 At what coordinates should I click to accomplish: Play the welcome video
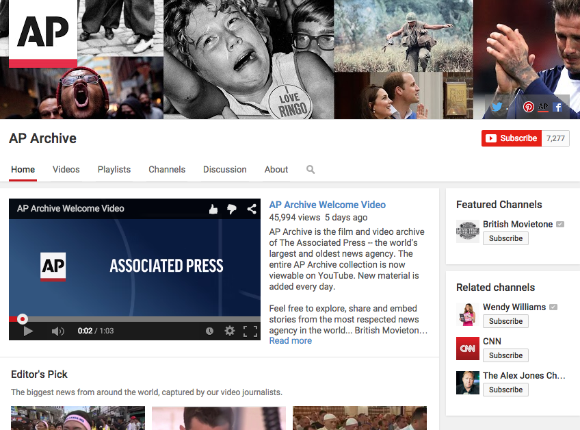pos(28,331)
